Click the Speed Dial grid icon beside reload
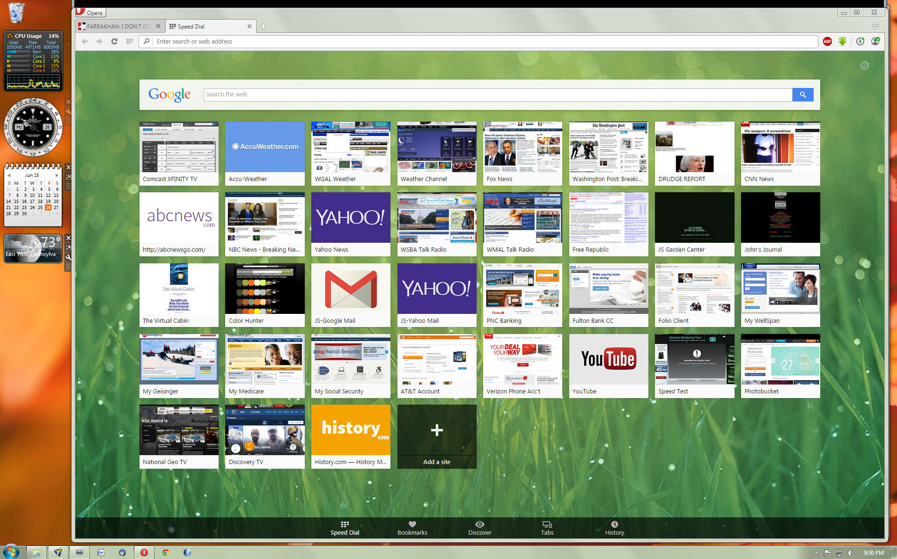 (130, 42)
